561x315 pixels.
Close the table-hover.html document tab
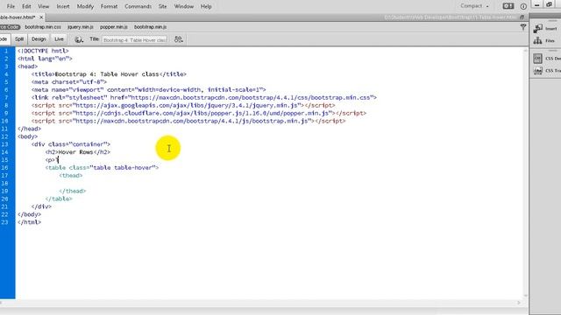41,17
